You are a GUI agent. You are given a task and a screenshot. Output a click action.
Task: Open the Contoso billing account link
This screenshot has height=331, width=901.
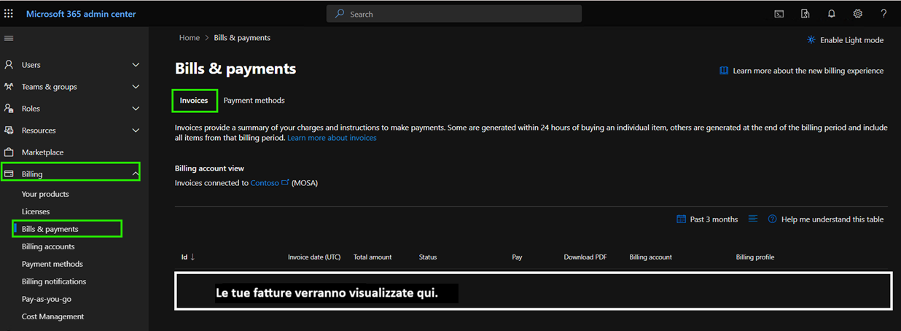coord(265,183)
